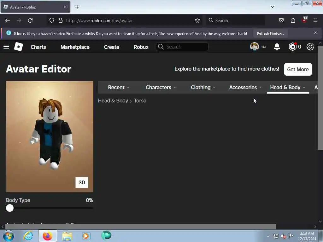Bookmark this page with the star icon
Screen dimensions: 323x242
pos(197,20)
